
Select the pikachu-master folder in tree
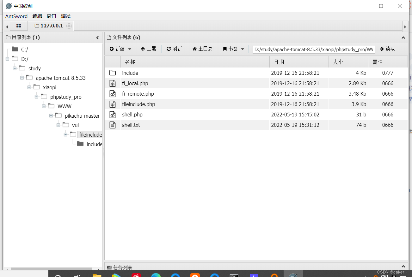point(82,116)
